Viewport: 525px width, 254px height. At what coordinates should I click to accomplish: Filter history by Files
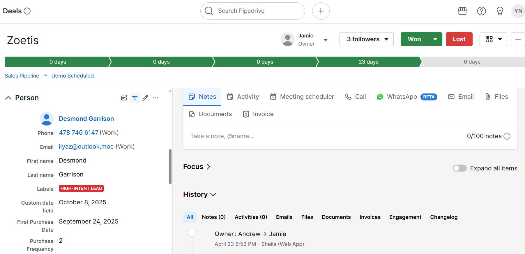coord(307,217)
